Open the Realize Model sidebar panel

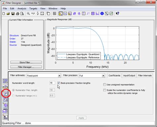pyautogui.click(x=5, y=99)
